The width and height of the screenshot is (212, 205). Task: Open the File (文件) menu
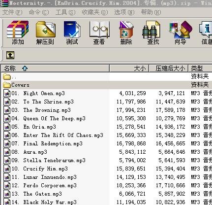click(x=12, y=12)
